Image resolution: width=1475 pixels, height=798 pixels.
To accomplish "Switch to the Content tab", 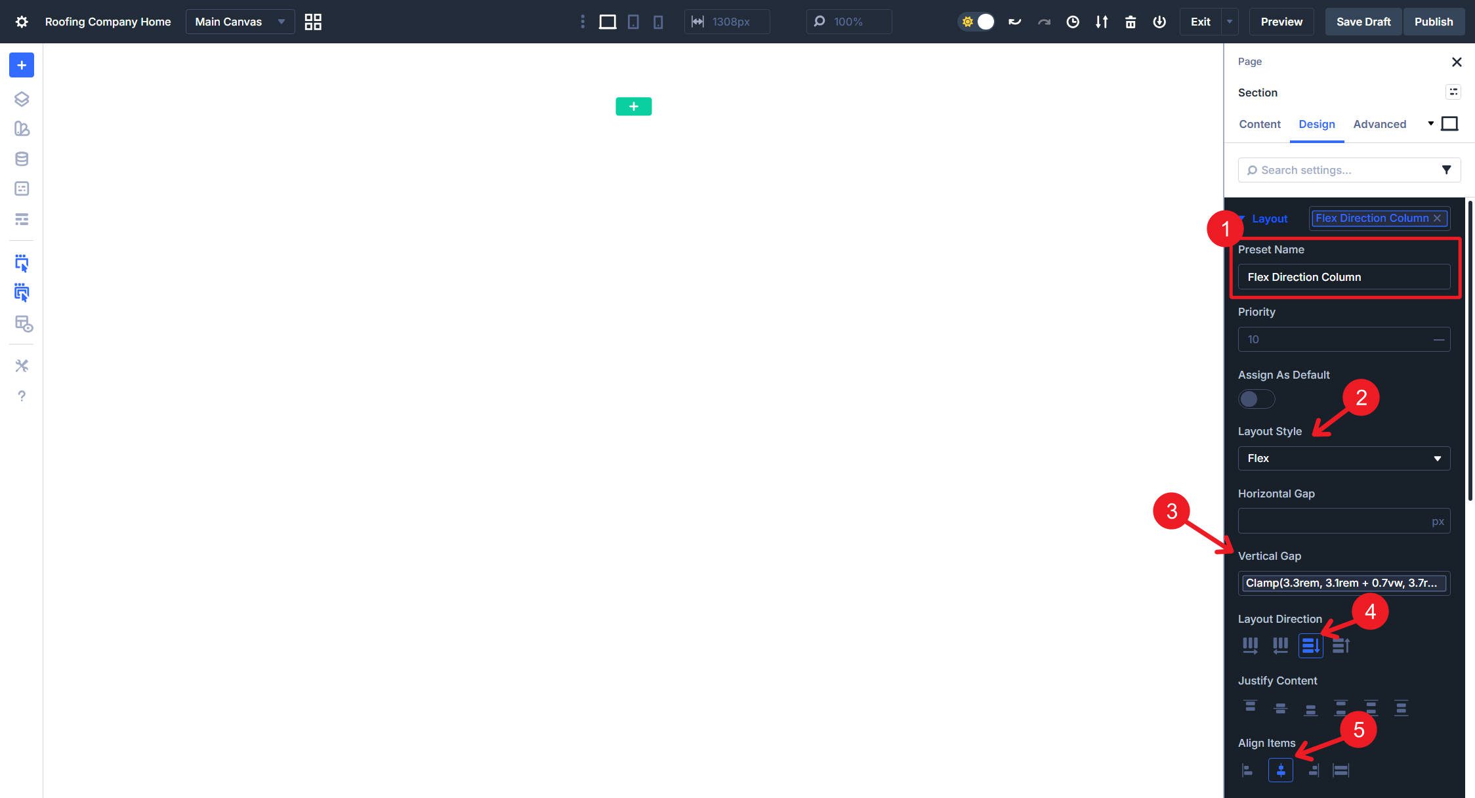I will click(x=1258, y=124).
